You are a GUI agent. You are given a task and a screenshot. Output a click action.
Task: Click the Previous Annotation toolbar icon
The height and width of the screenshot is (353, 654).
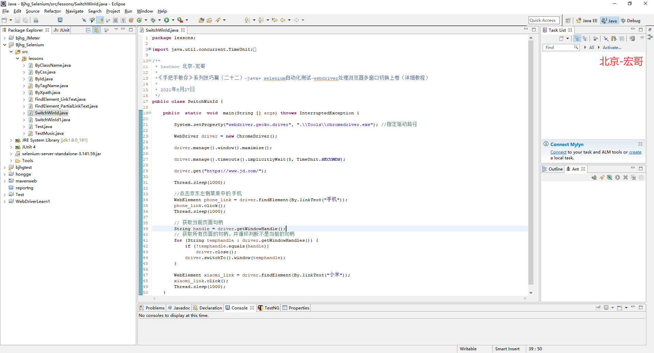[261, 20]
